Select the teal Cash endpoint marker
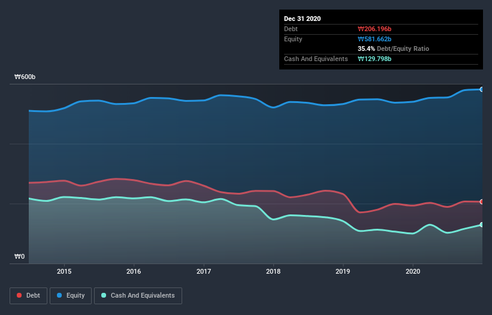Image resolution: width=492 pixels, height=315 pixels. (x=482, y=225)
